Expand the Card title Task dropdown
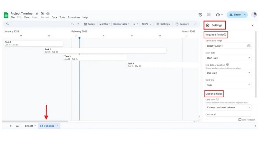This screenshot has width=259, height=145. tap(229, 85)
